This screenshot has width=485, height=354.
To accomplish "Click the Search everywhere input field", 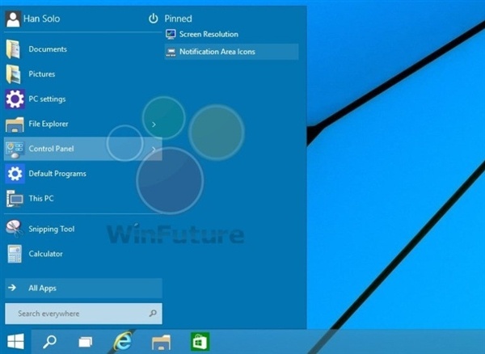I will pyautogui.click(x=83, y=314).
